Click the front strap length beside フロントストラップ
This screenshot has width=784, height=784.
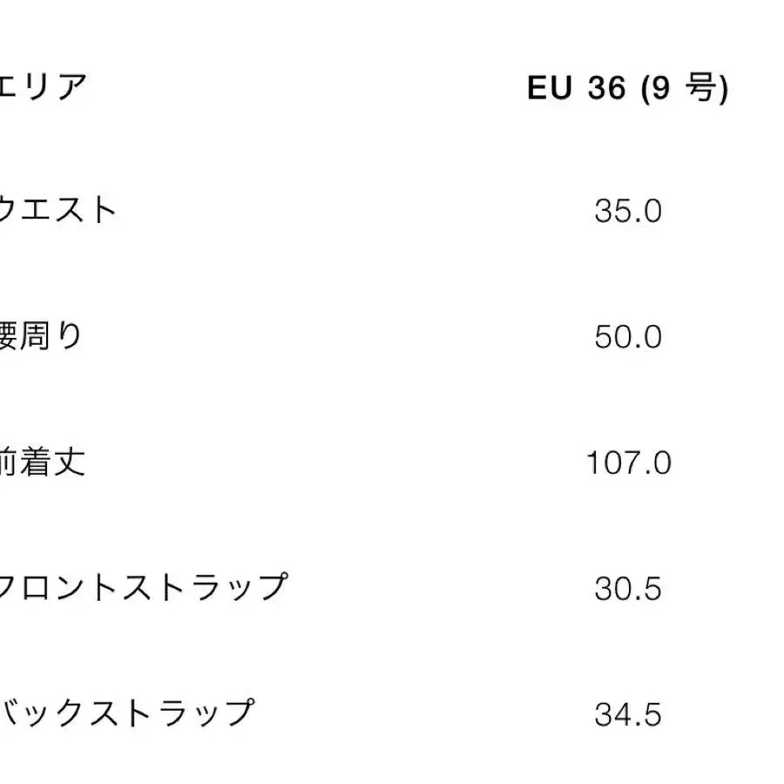pos(628,590)
